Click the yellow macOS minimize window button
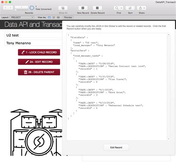The height and width of the screenshot is (164, 176). coord(6,2)
